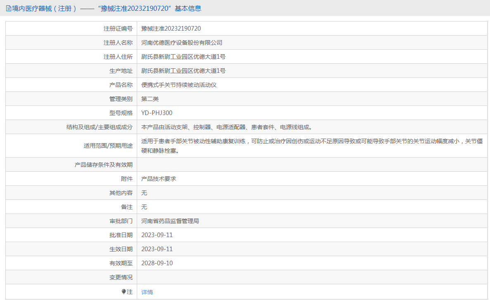The height and width of the screenshot is (300, 490).
Task: Select structure text starting 本产品由活动支架
Action: (x=226, y=127)
